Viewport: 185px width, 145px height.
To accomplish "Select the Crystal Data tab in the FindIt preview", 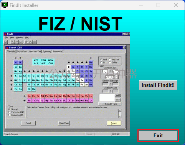I will (x=22, y=52).
